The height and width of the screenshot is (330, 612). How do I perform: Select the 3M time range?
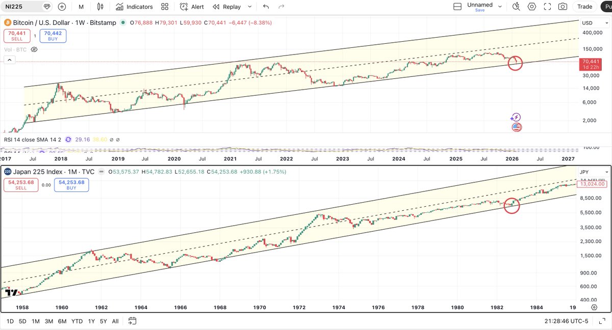(x=49, y=321)
